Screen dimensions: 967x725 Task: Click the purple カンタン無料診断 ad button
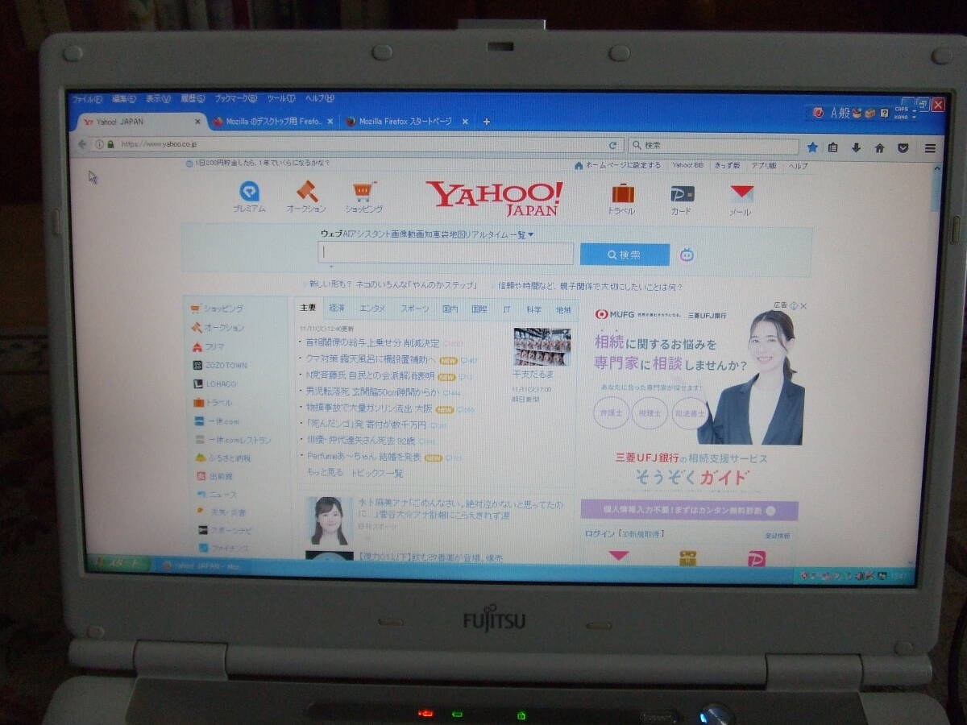coord(690,510)
